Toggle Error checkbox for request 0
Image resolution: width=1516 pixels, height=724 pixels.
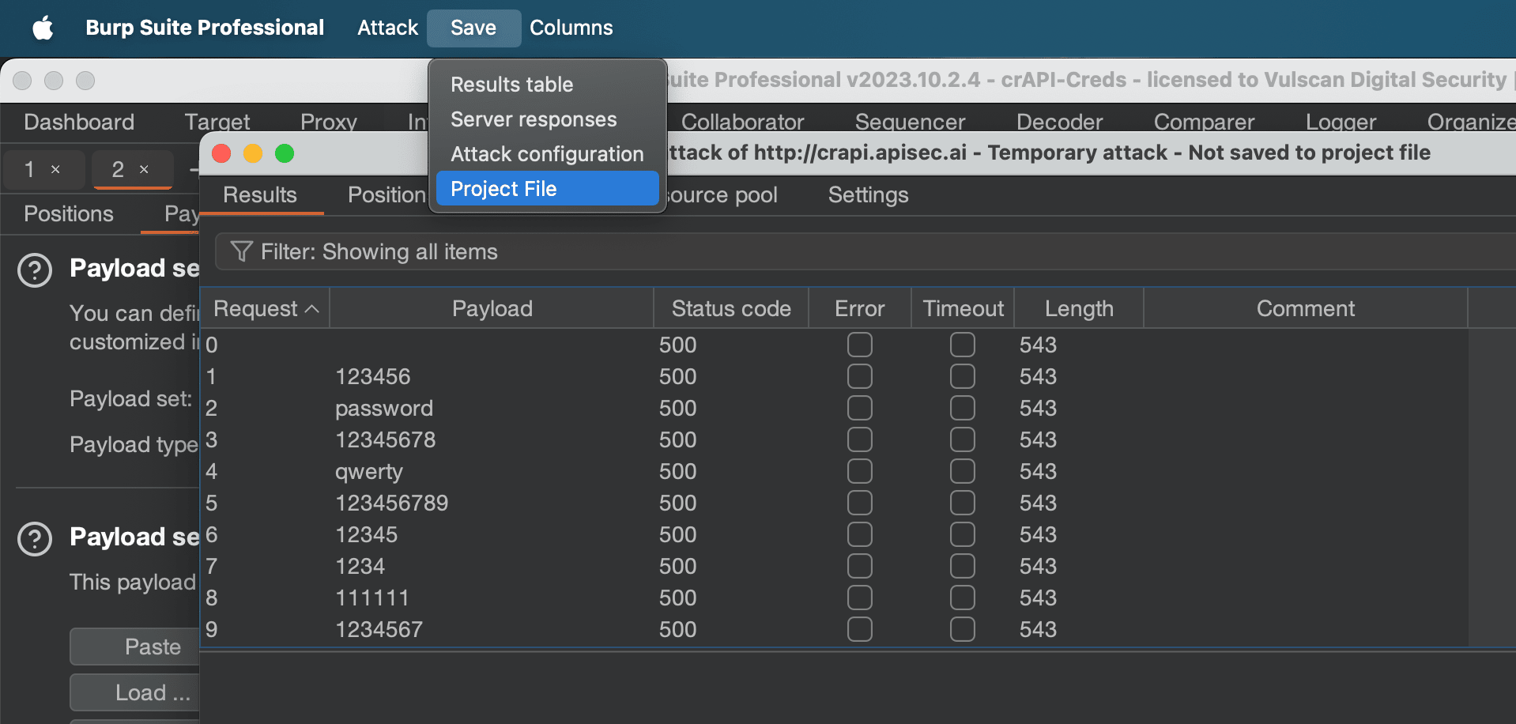pos(860,345)
